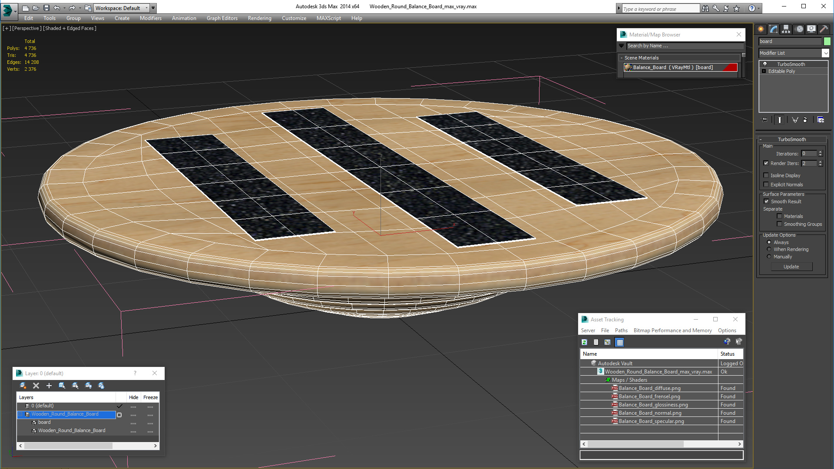Image resolution: width=834 pixels, height=469 pixels.
Task: Click the Make Unique icon
Action: (795, 120)
